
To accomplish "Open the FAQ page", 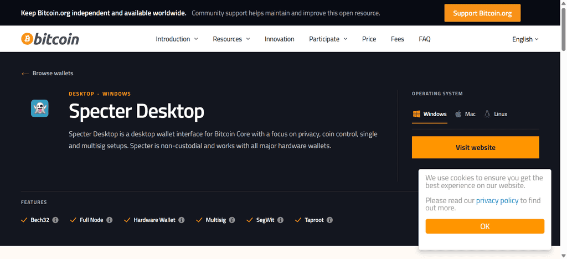I will coord(425,39).
